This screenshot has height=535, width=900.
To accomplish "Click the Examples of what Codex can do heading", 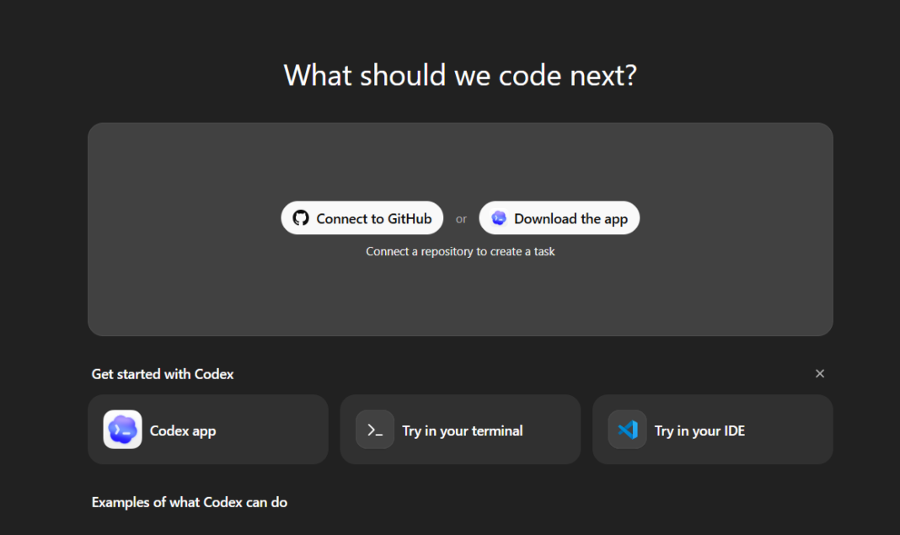I will [x=190, y=502].
